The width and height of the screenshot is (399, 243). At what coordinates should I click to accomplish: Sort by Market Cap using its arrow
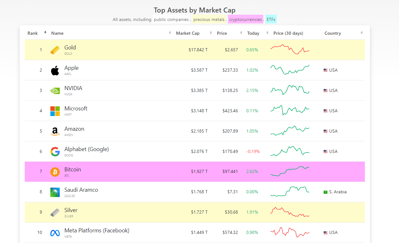coord(211,33)
